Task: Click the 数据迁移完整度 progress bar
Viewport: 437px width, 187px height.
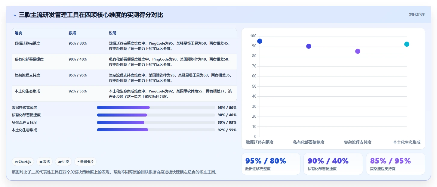Action: (156, 108)
